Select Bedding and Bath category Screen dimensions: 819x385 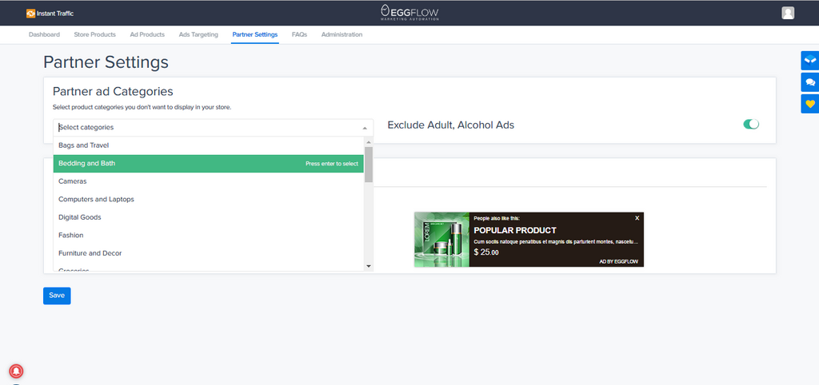click(x=209, y=163)
